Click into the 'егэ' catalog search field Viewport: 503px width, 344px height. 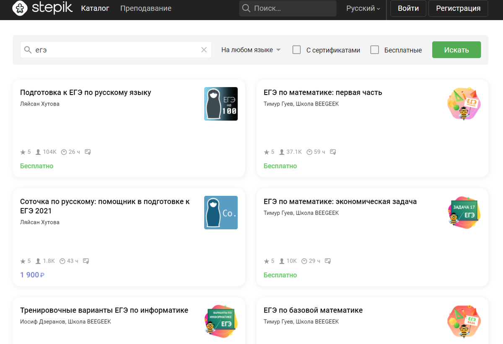pos(116,50)
